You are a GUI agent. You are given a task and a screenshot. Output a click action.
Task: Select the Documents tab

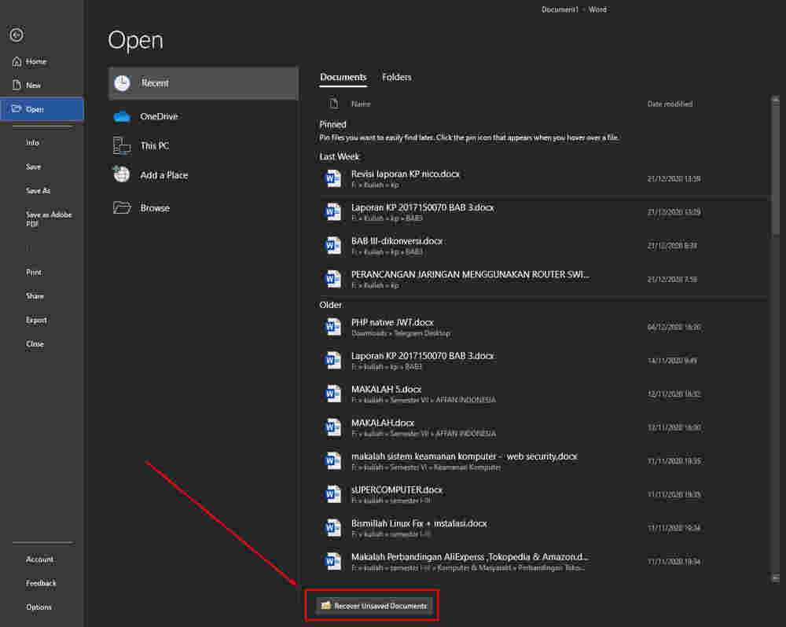coord(343,77)
